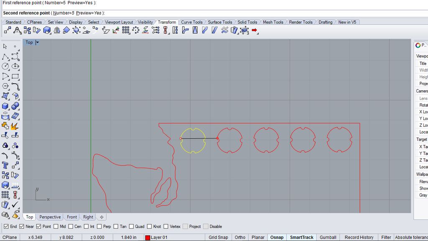Viewport: 428px width, 241px height.
Task: Toggle Osnap in status bar
Action: point(277,238)
